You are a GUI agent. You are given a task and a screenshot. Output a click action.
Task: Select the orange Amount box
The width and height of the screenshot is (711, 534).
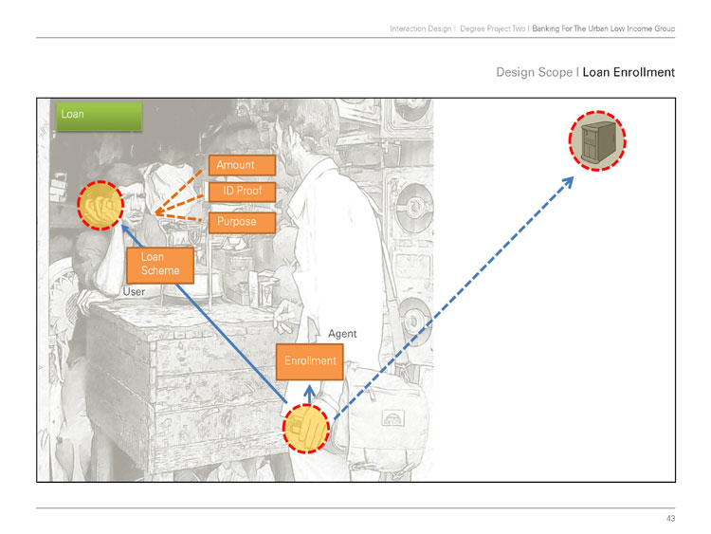242,165
